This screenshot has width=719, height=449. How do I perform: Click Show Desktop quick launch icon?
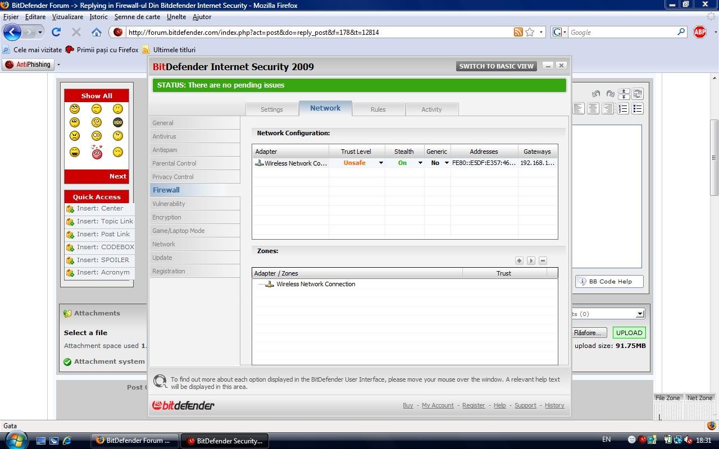pos(40,441)
